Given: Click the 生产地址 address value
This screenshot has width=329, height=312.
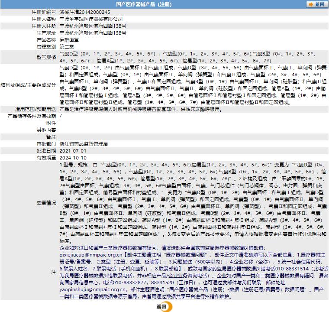Looking at the screenshot, I should pyautogui.click(x=93, y=33).
